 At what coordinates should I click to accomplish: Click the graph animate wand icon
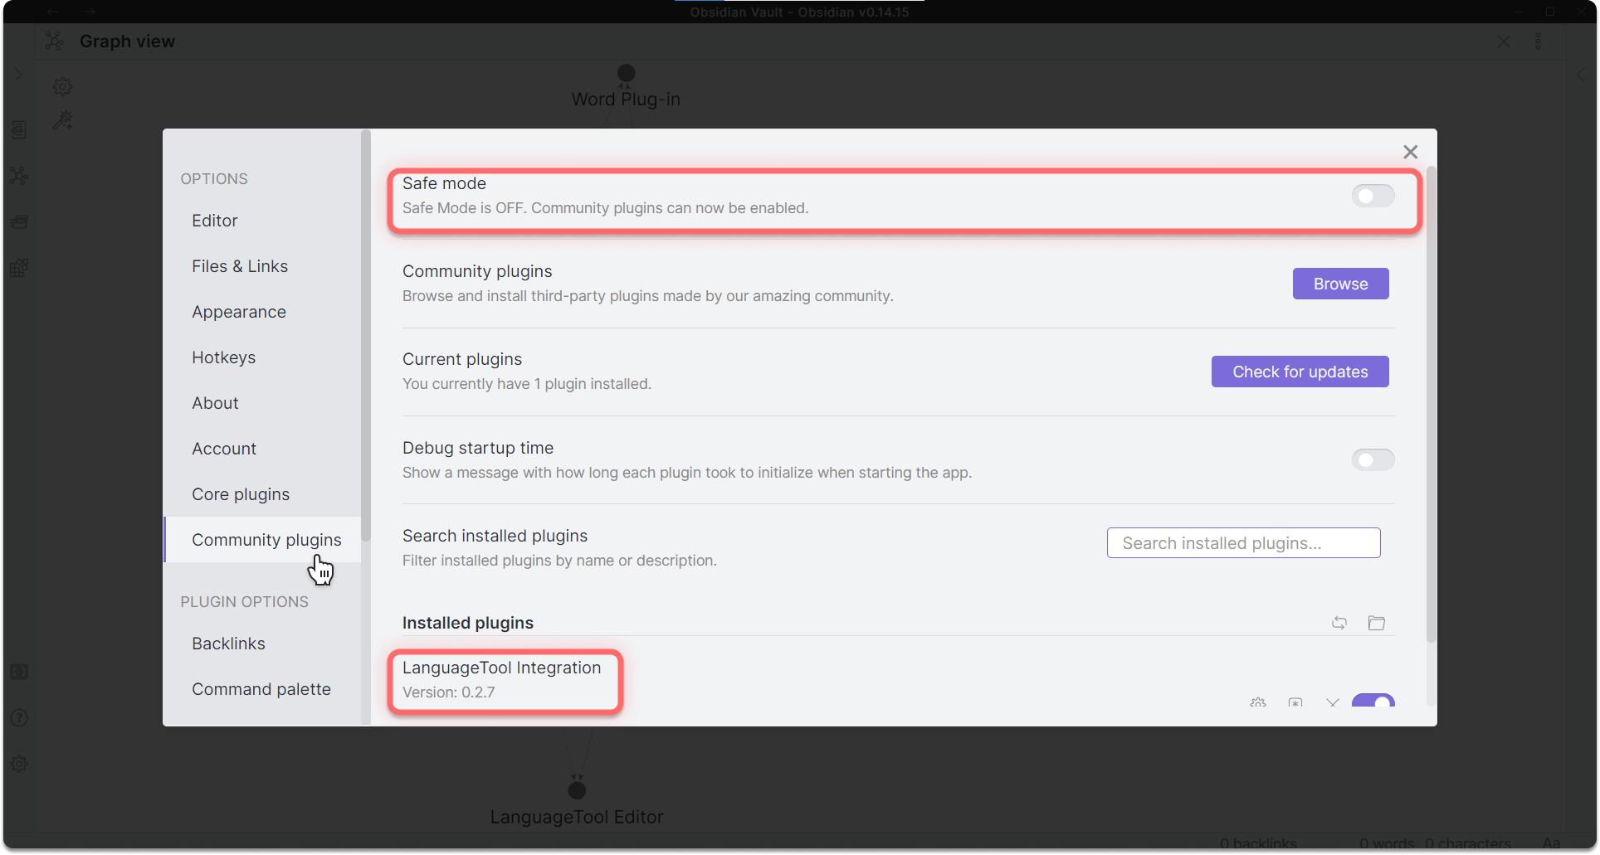point(63,121)
